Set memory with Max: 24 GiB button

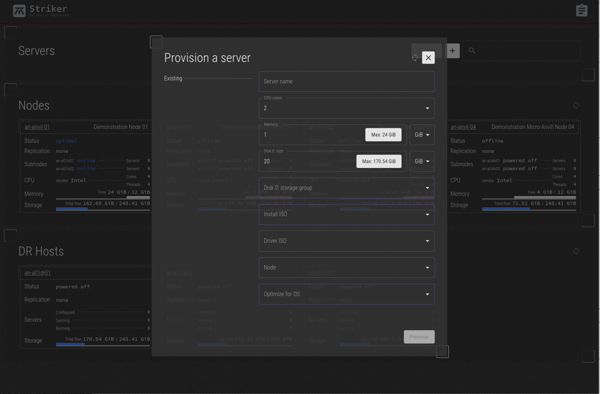pyautogui.click(x=383, y=135)
